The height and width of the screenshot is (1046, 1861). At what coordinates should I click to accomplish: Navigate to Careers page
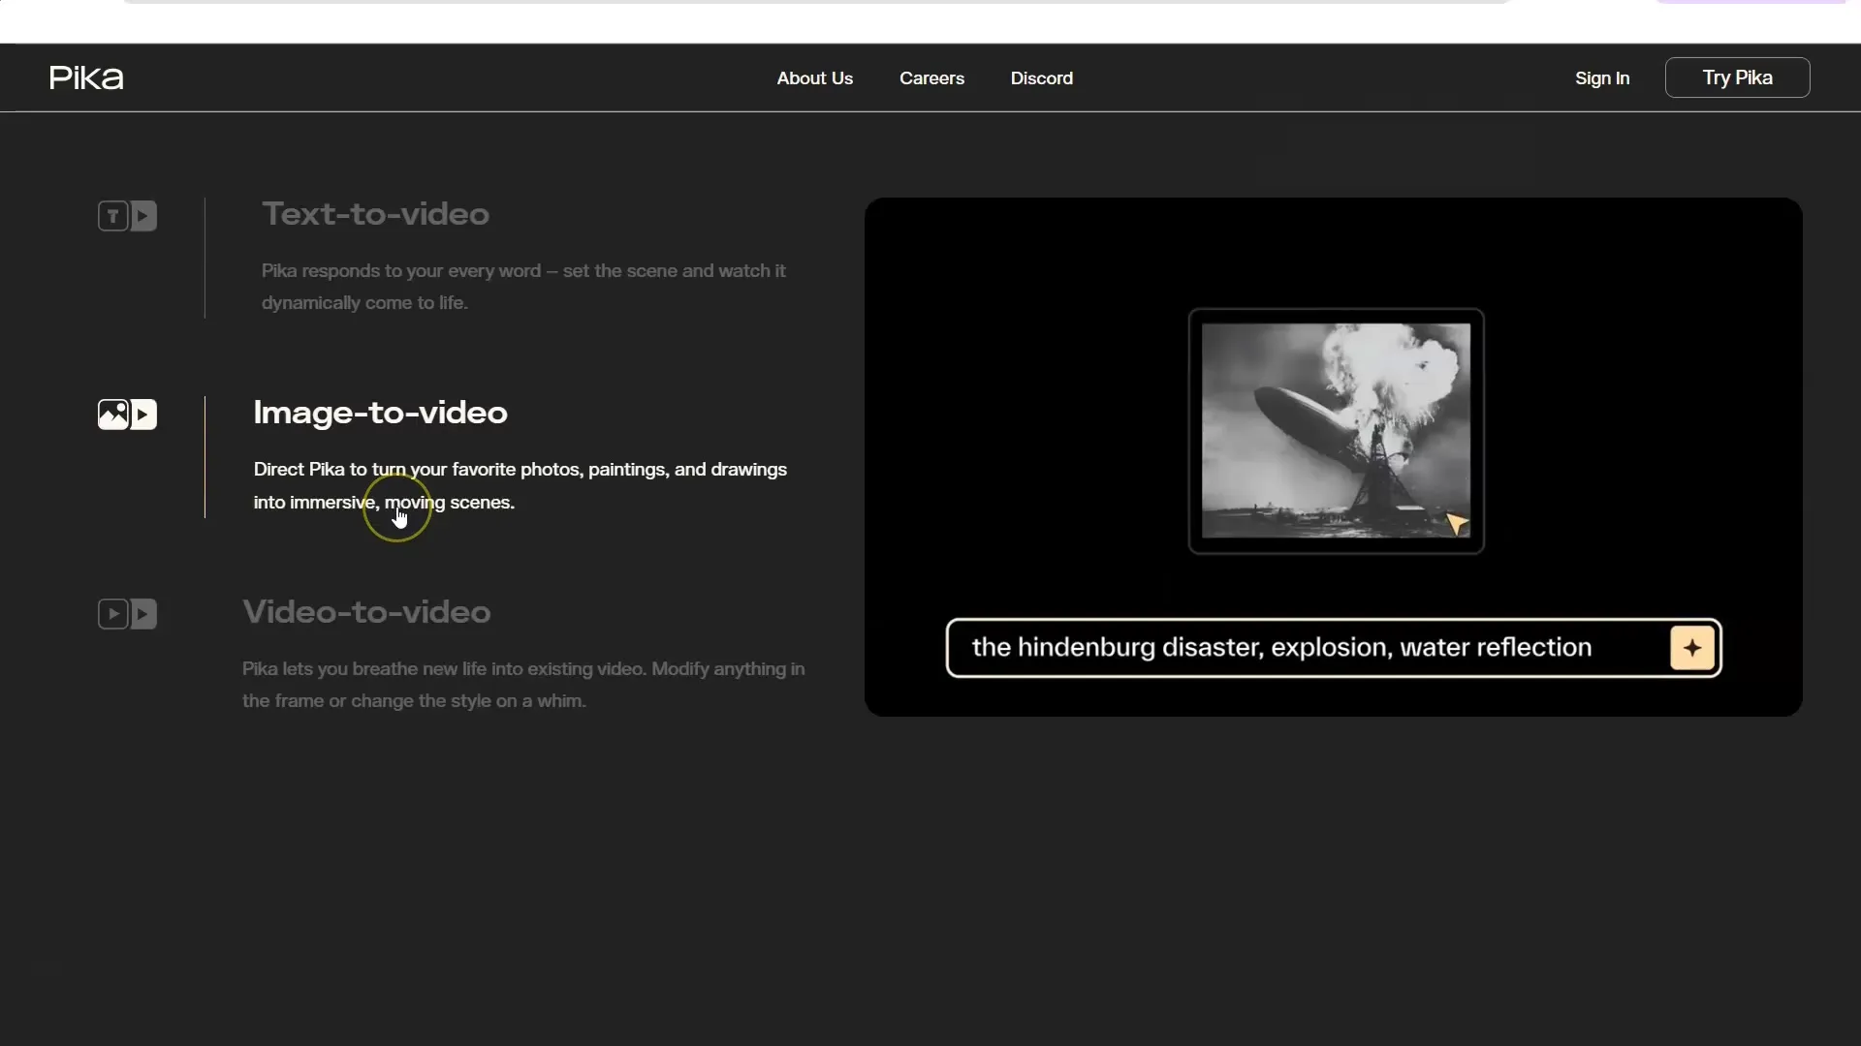931,77
